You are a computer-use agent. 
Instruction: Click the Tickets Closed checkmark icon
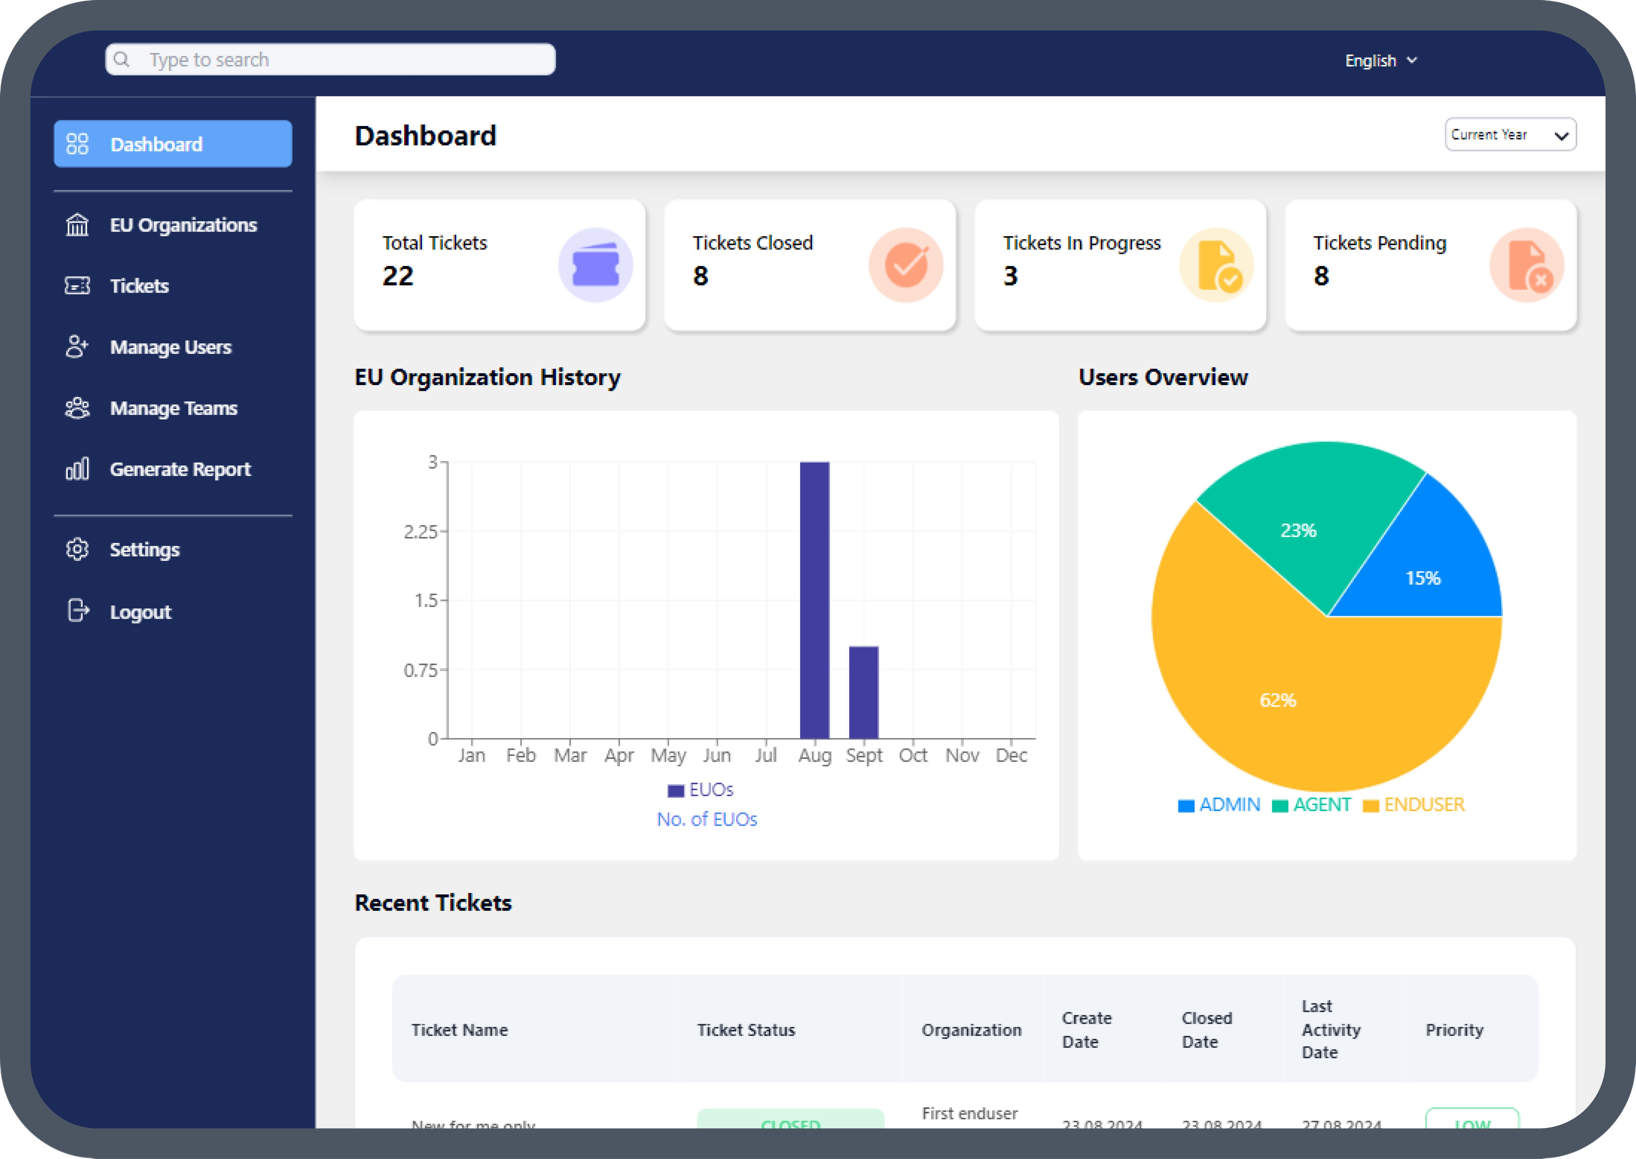point(906,265)
